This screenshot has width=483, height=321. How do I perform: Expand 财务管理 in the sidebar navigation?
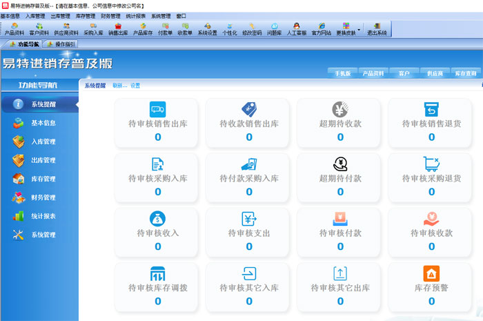pyautogui.click(x=43, y=197)
